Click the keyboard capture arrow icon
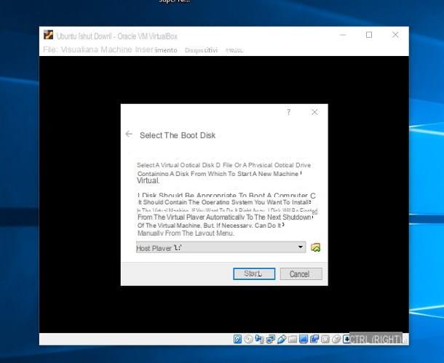 pos(346,339)
